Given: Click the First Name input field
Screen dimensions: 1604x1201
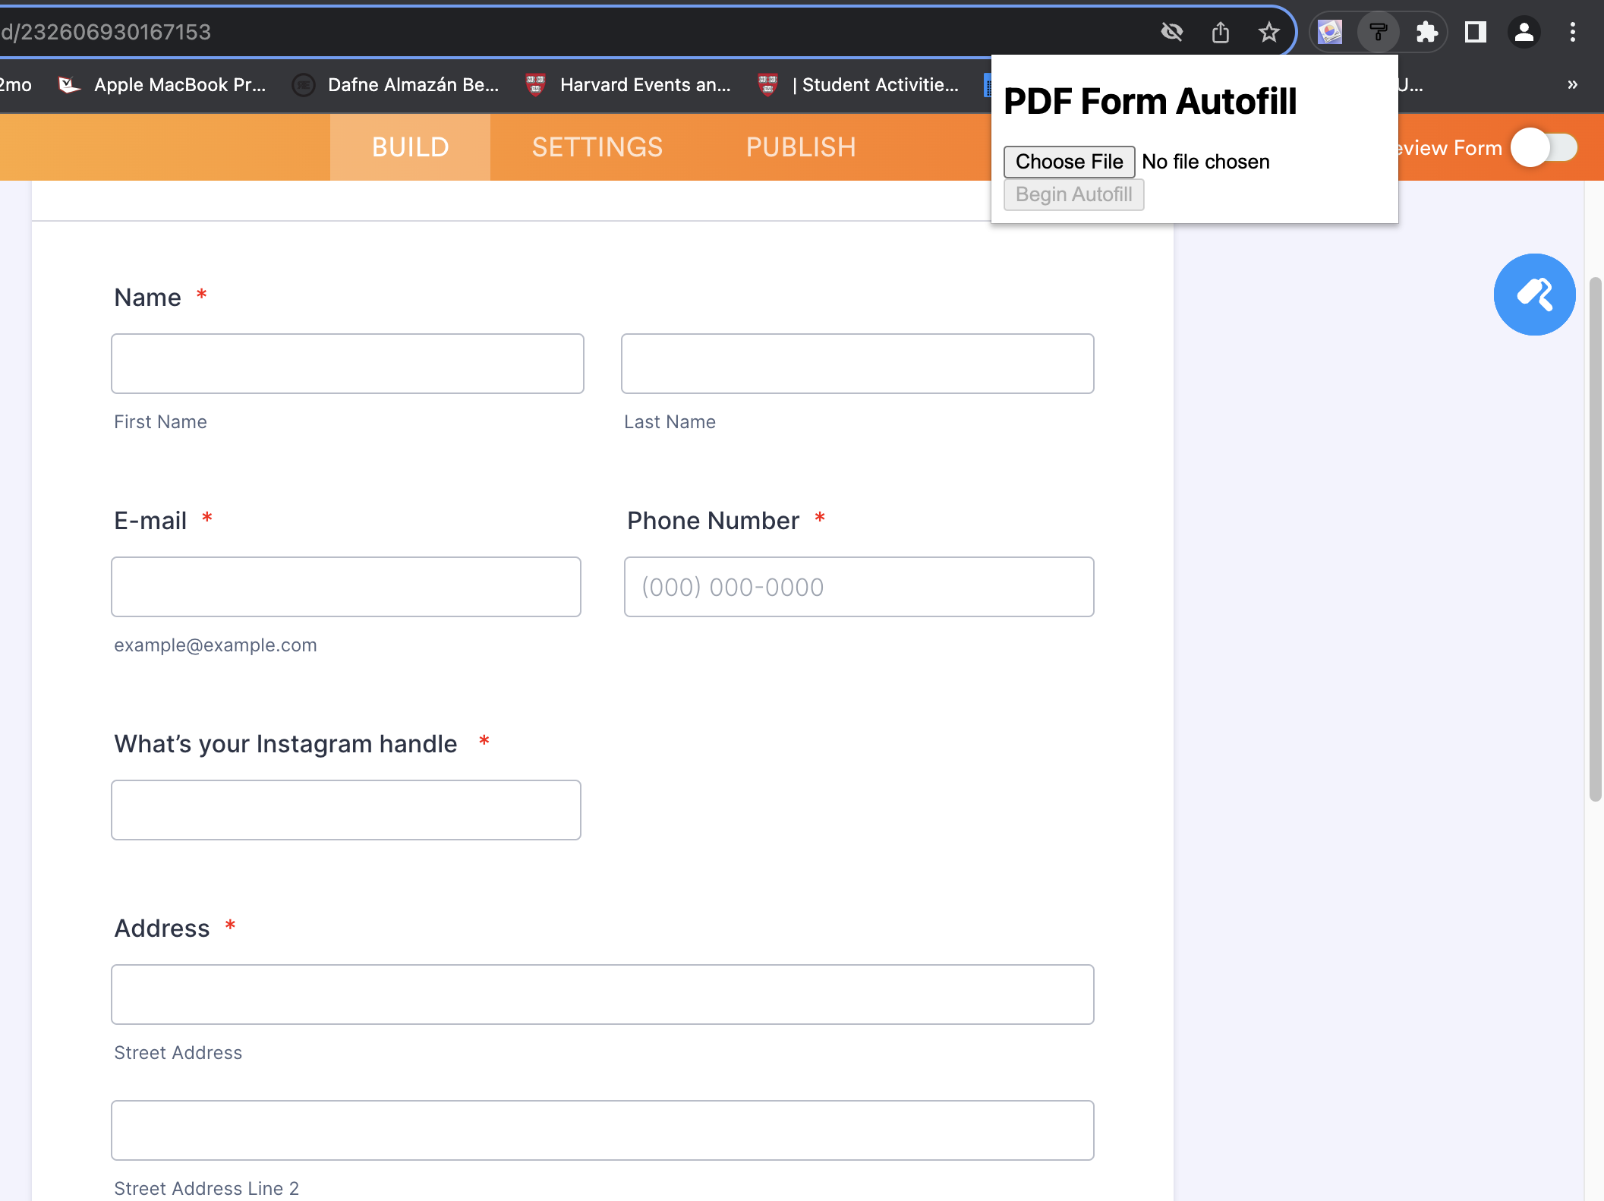Looking at the screenshot, I should (347, 364).
